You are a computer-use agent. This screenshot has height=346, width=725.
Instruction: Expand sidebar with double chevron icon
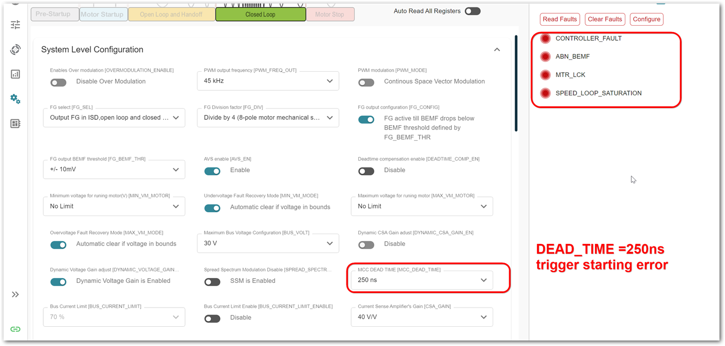tap(16, 295)
